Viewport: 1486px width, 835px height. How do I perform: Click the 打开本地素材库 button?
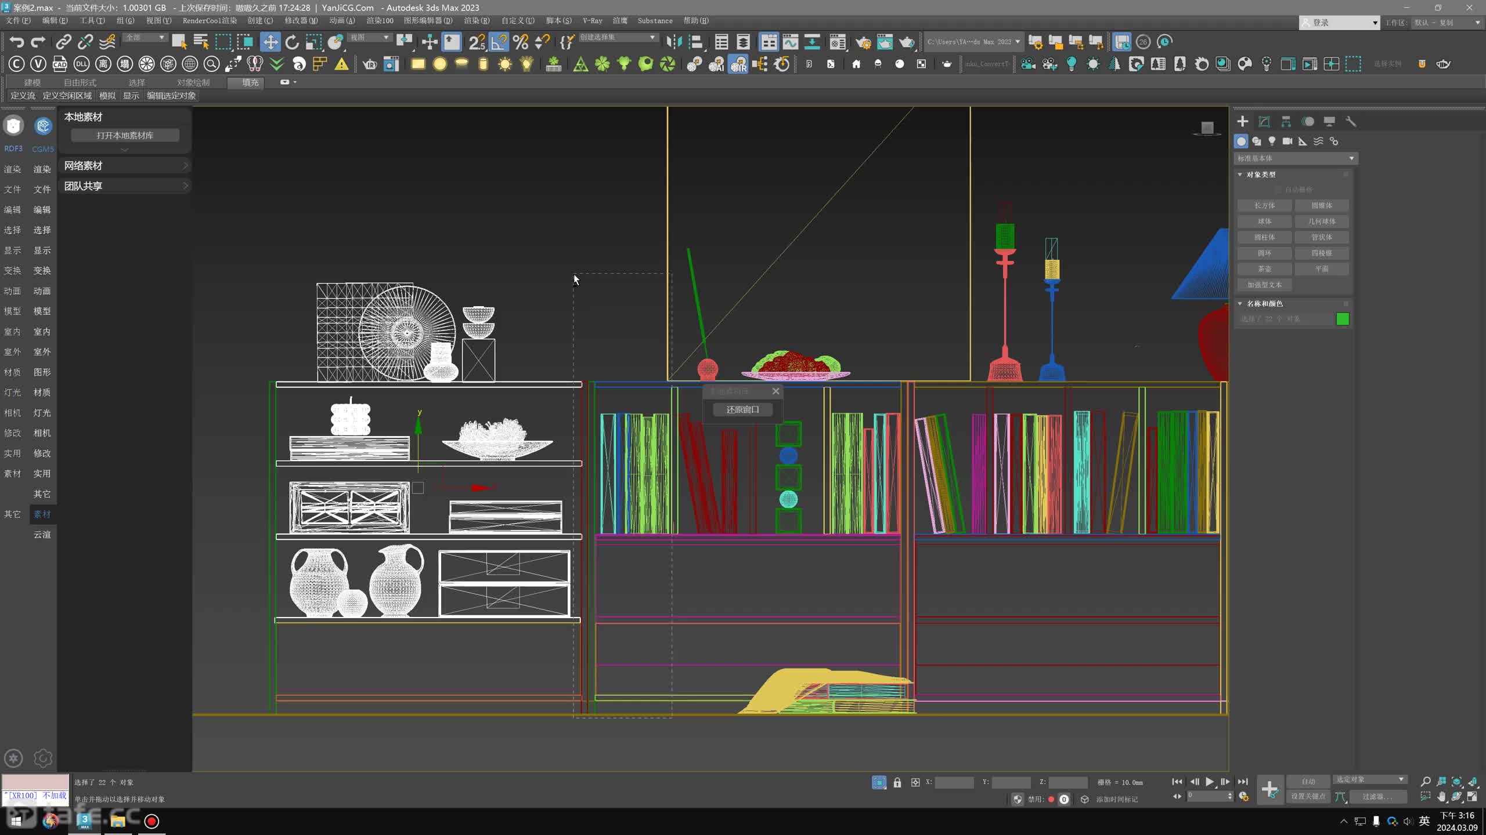125,135
